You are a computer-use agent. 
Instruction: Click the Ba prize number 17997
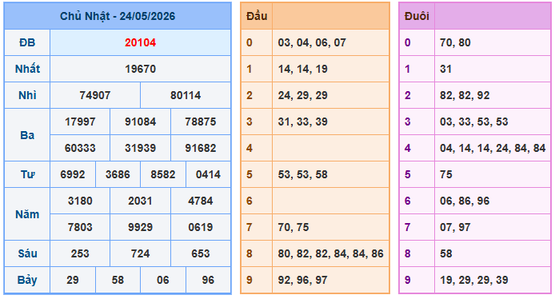coord(80,122)
